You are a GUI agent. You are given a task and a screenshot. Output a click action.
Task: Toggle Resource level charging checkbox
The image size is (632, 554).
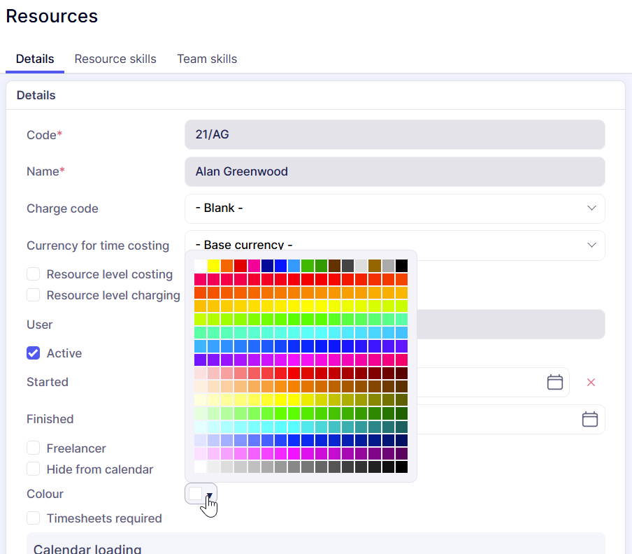[34, 295]
